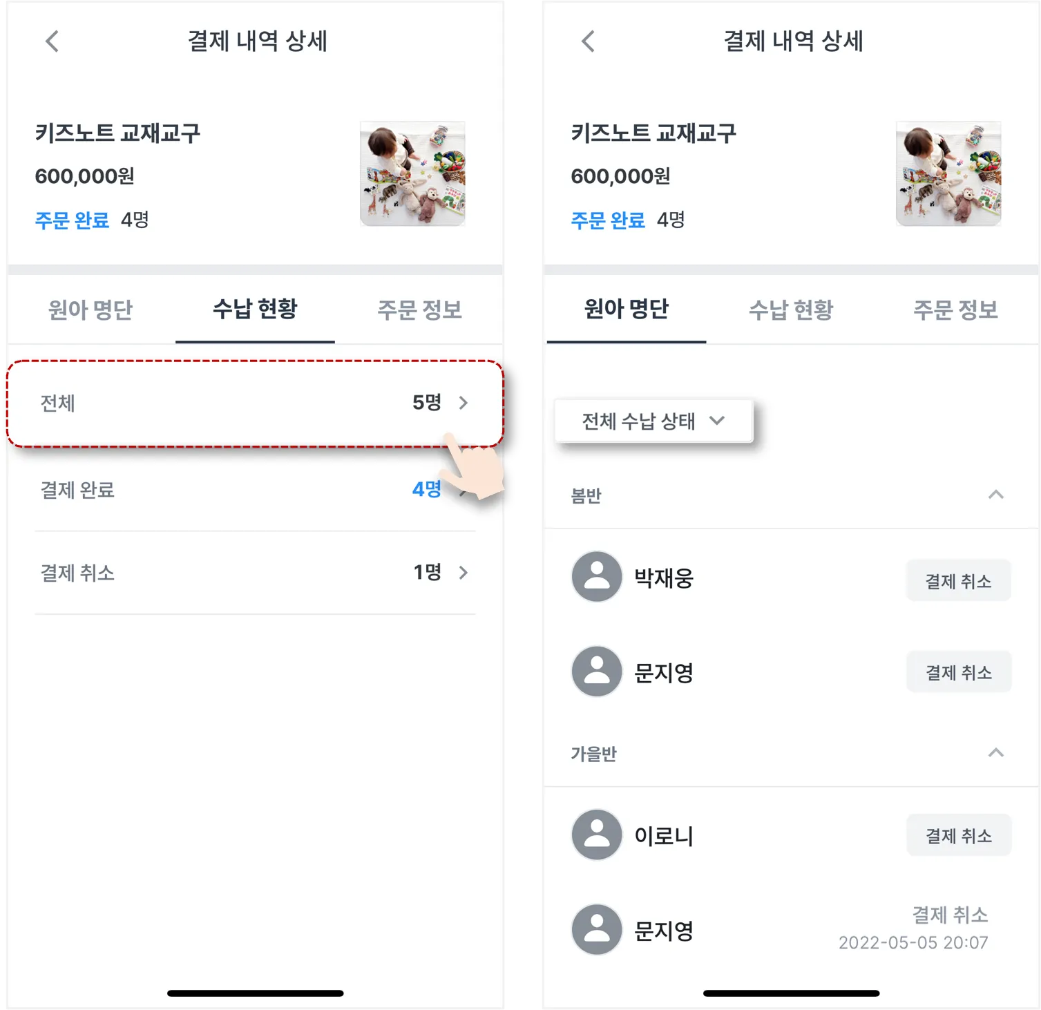
Task: Open the 전체 수납 상태 dropdown
Action: click(653, 421)
